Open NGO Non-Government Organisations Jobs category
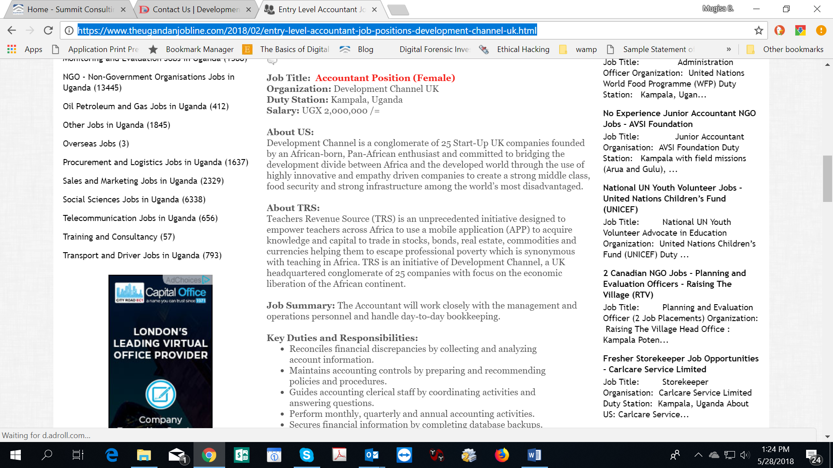This screenshot has height=468, width=833. coord(148,82)
